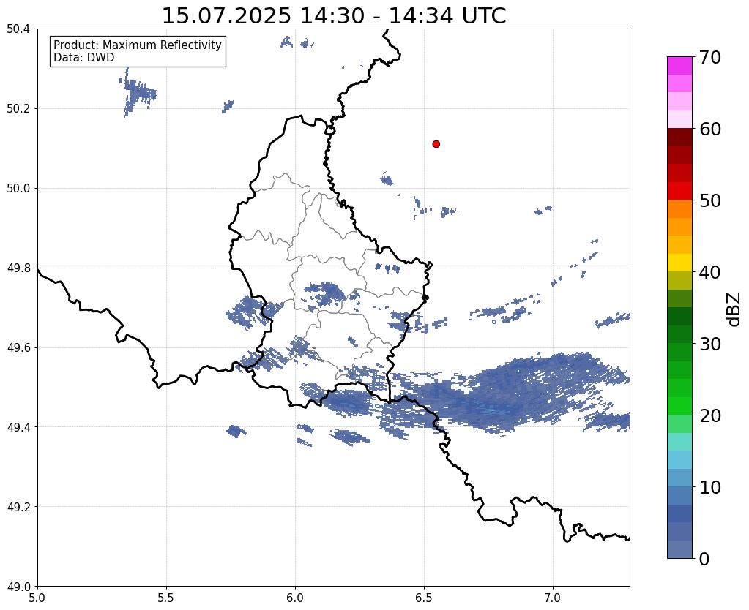Image resolution: width=749 pixels, height=610 pixels.
Task: Click the colorbar tick label '60'
Action: pos(710,129)
